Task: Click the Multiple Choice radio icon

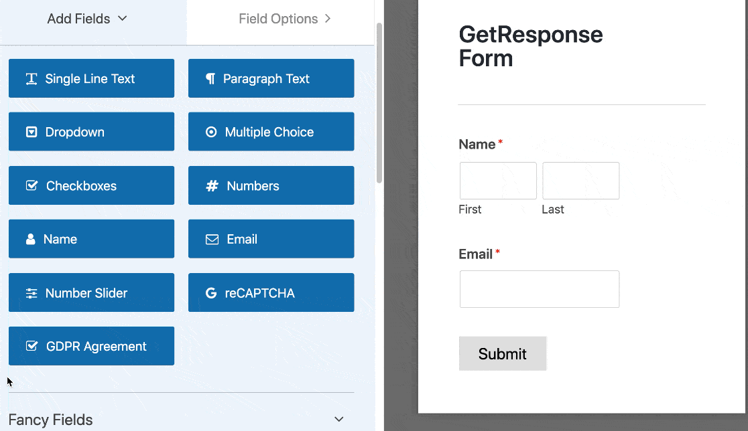Action: pyautogui.click(x=211, y=133)
